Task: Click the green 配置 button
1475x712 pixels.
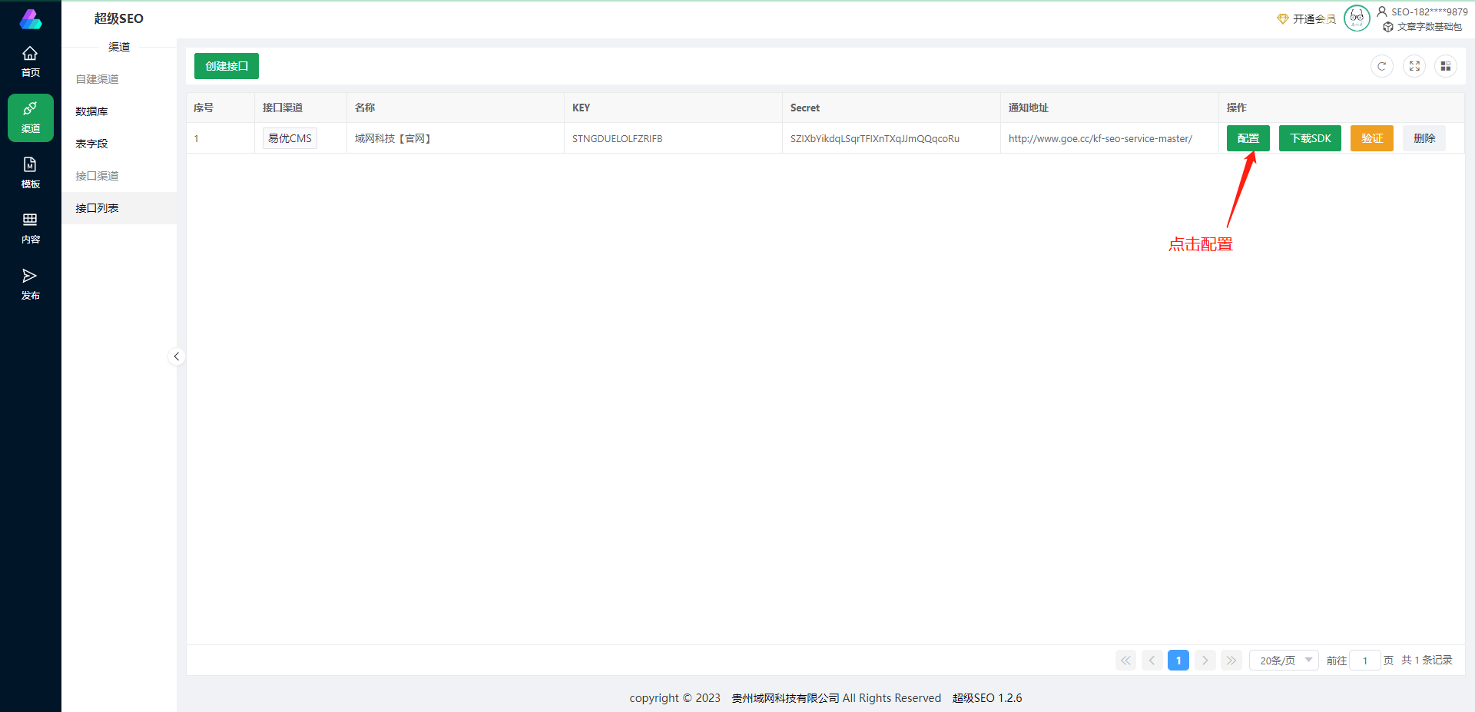Action: pos(1248,138)
